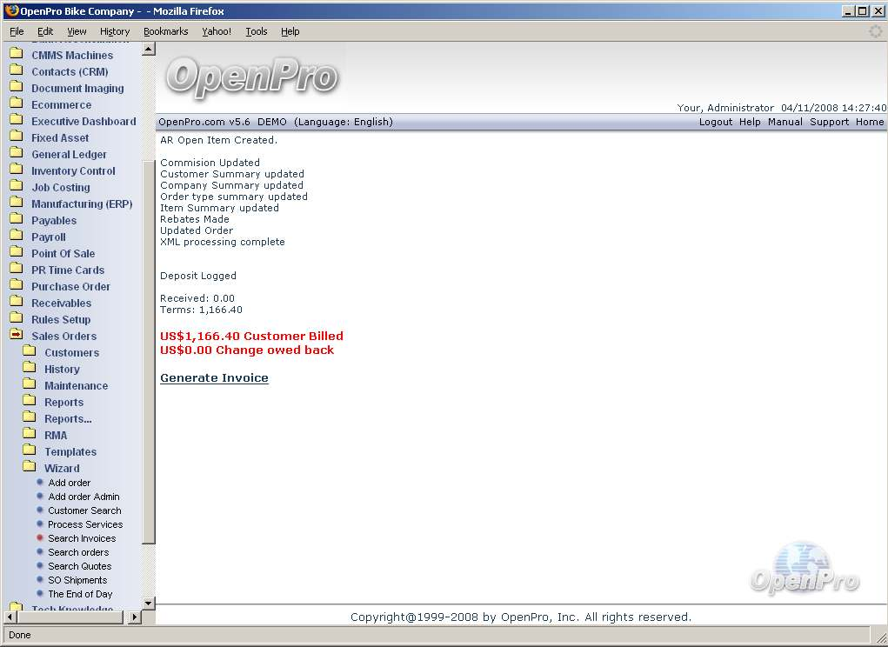
Task: Open the Tools menu in Firefox
Action: pyautogui.click(x=257, y=31)
